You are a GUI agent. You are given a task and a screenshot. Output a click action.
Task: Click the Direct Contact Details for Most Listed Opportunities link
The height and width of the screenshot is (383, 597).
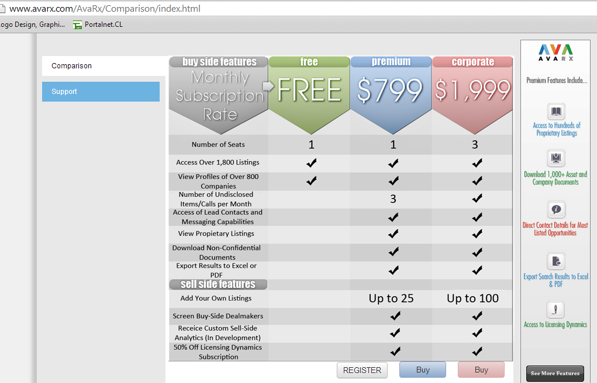555,229
